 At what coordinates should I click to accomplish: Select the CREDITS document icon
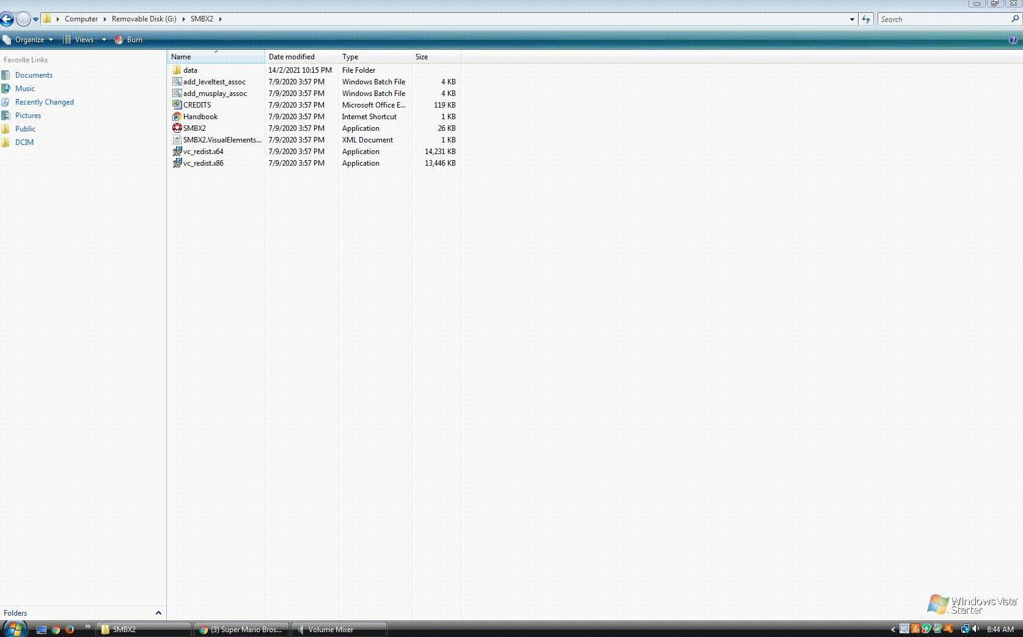point(177,105)
